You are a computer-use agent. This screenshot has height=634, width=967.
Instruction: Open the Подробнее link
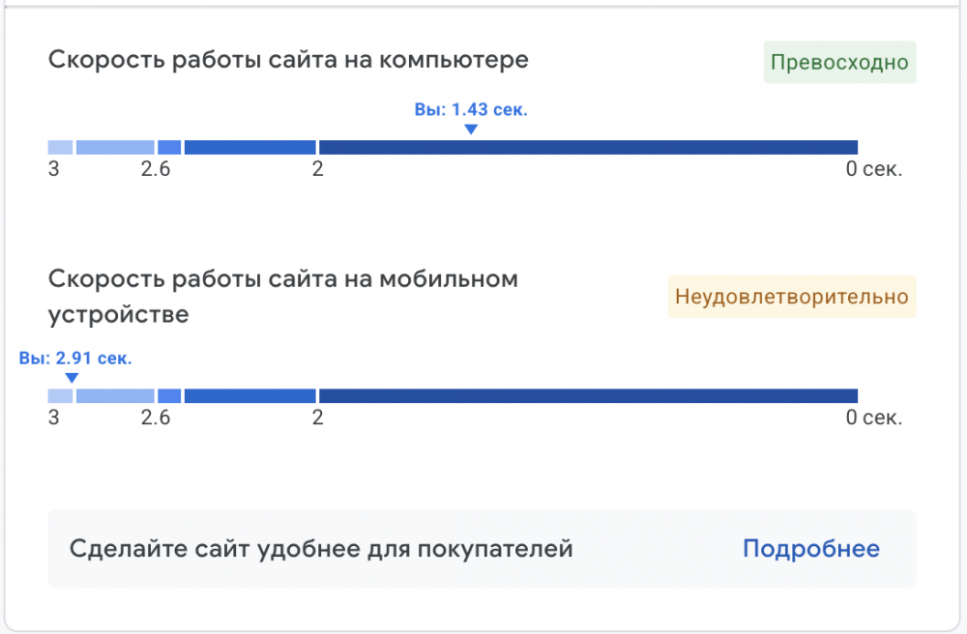[x=810, y=549]
